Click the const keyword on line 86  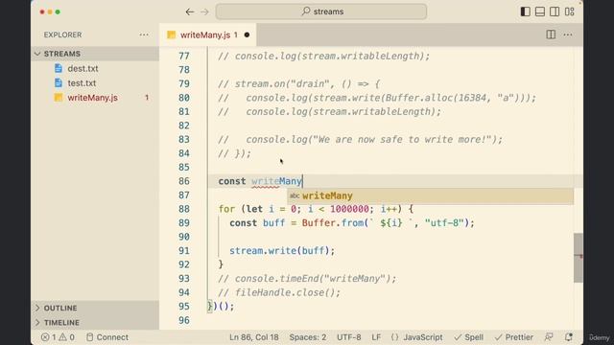[232, 181]
